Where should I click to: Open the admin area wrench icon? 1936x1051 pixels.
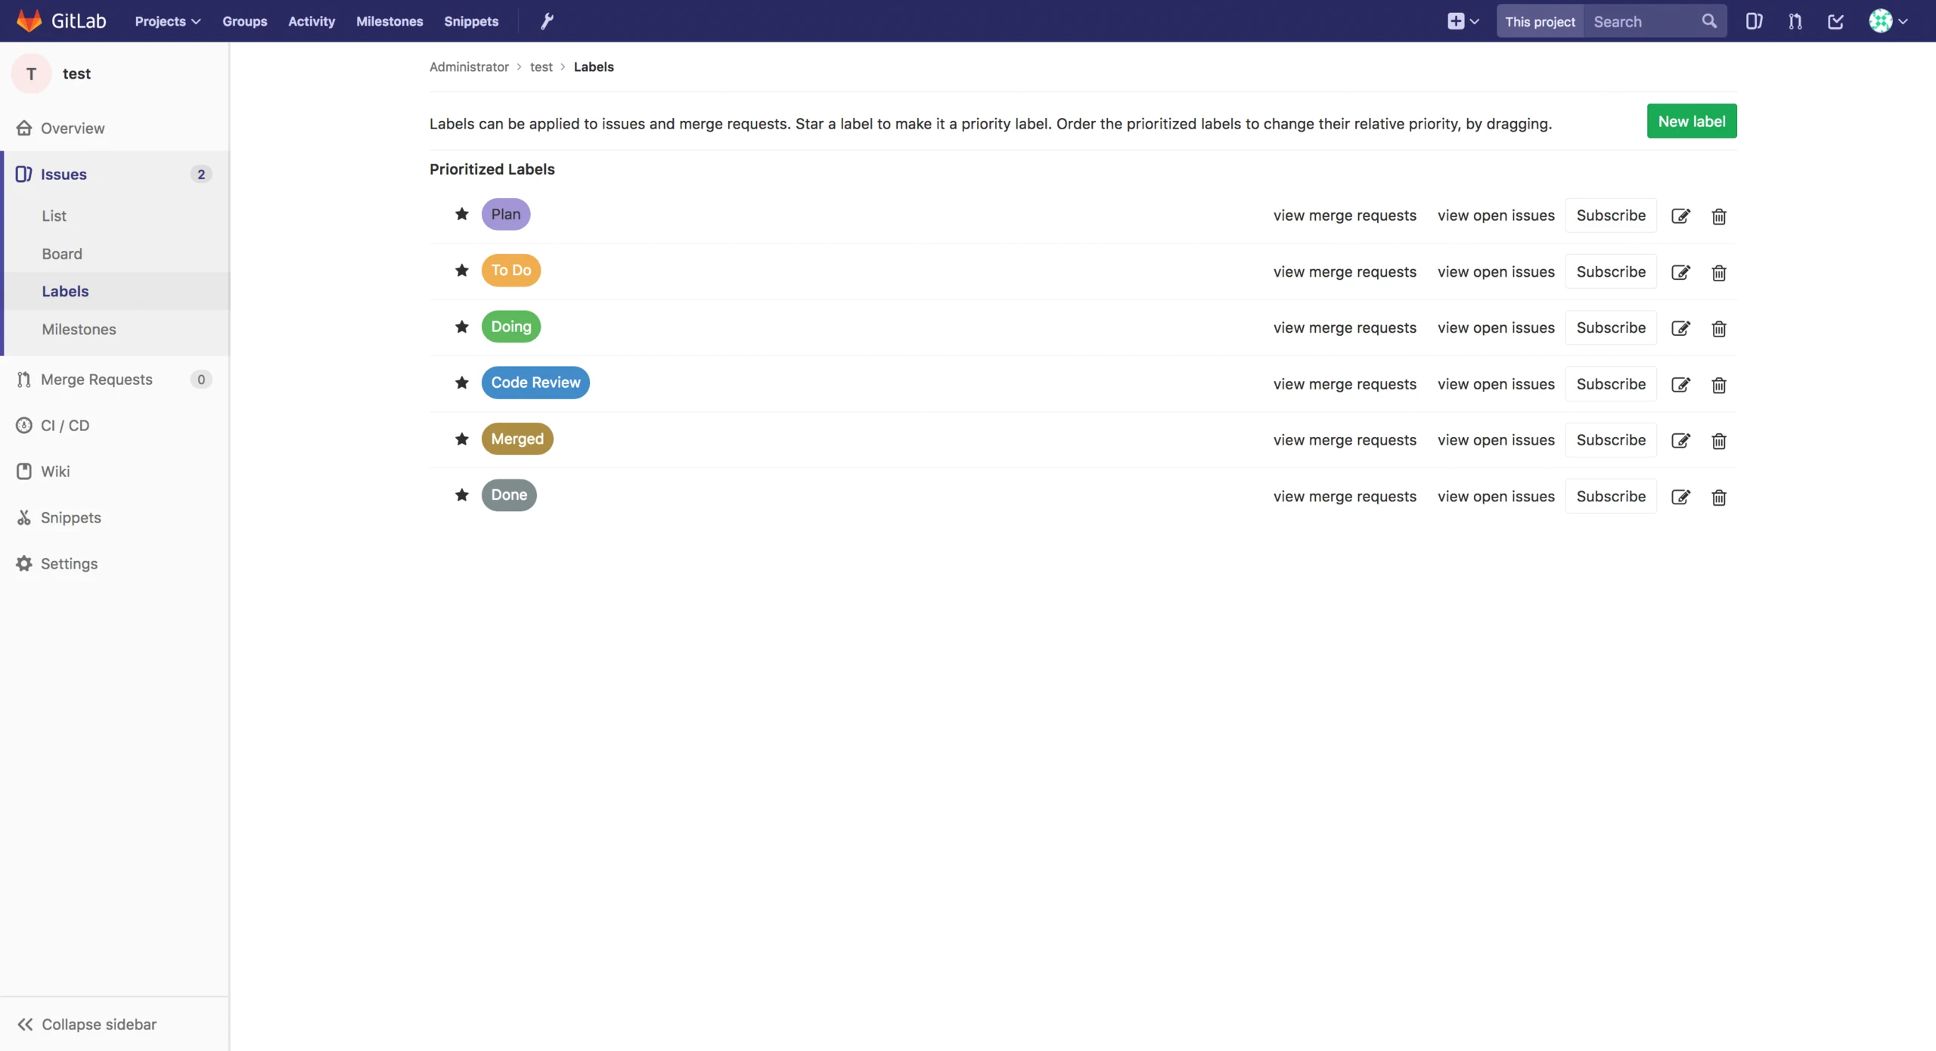coord(547,21)
